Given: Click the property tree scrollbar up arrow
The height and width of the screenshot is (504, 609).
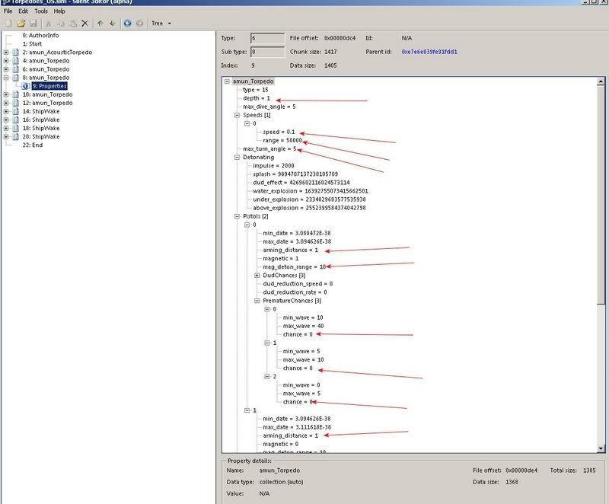Looking at the screenshot, I should [x=601, y=81].
